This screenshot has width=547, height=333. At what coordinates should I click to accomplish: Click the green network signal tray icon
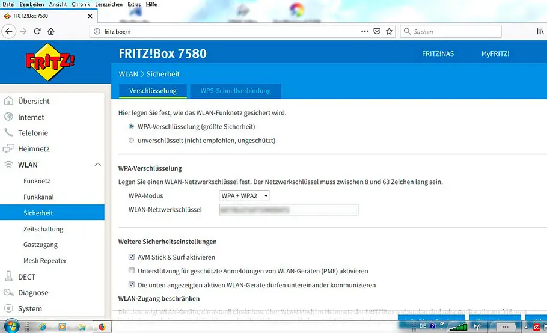point(458,327)
